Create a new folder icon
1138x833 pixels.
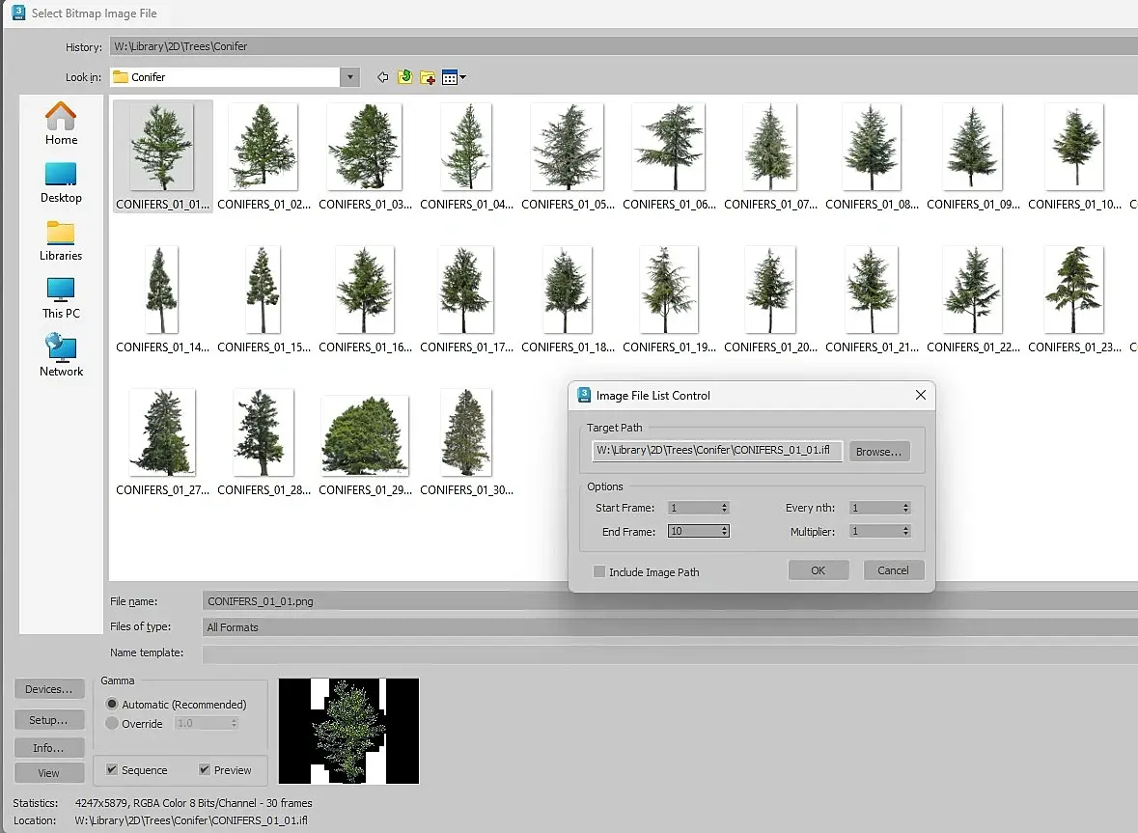[428, 77]
